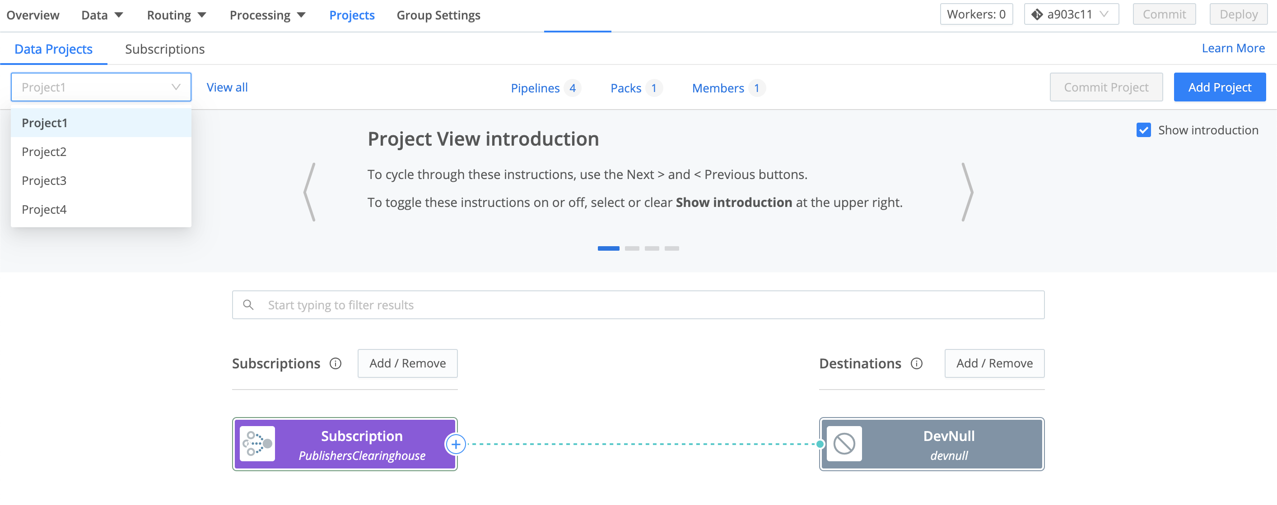The height and width of the screenshot is (505, 1277).
Task: Uncheck the Show introduction checkbox
Action: click(1143, 130)
